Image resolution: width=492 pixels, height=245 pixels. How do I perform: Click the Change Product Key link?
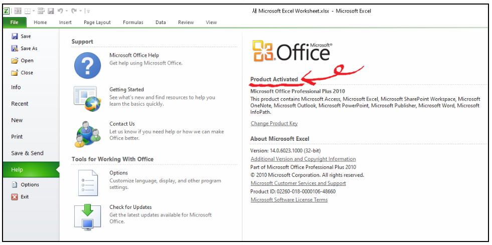274,123
